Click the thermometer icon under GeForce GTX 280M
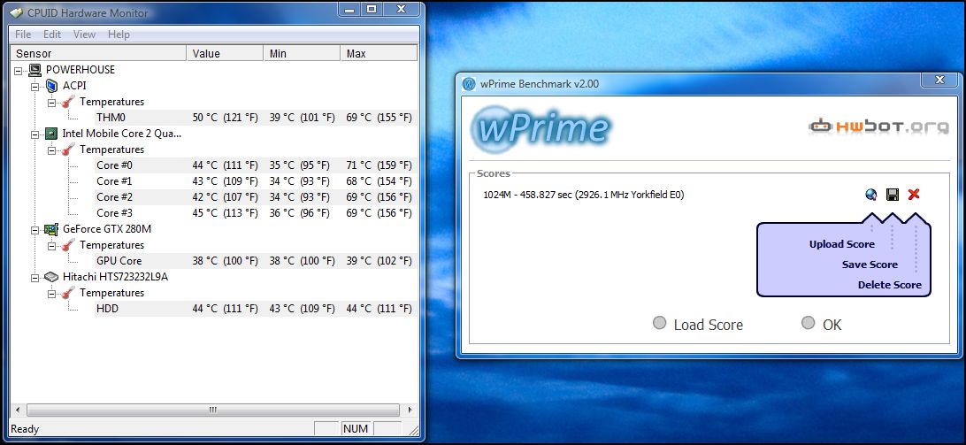 (68, 245)
